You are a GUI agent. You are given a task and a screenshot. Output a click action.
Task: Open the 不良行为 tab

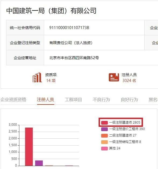pos(101,99)
